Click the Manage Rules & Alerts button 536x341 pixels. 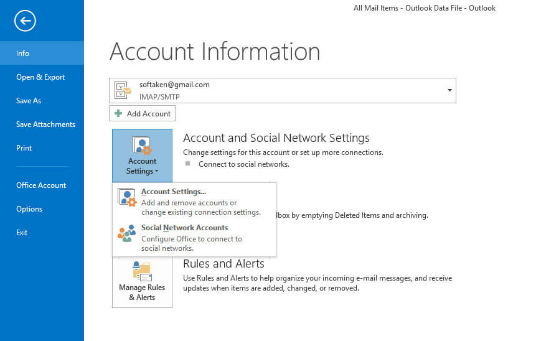click(x=142, y=282)
